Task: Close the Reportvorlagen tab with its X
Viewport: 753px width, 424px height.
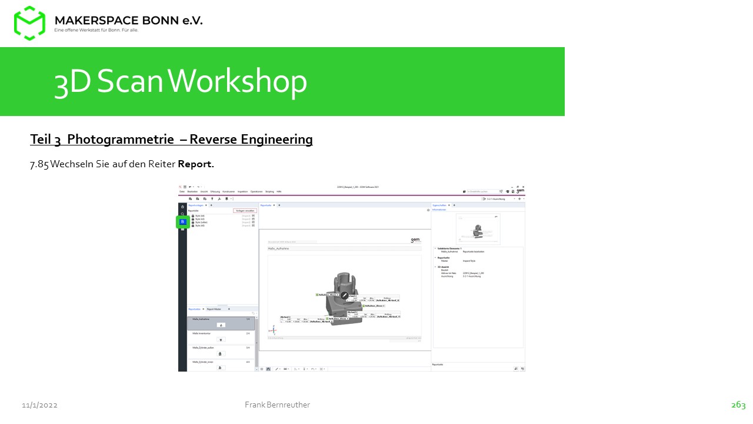Action: pos(206,205)
